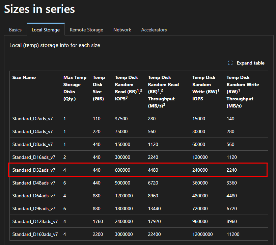
Task: Click the Sizes in series heading
Action: [x=39, y=9]
